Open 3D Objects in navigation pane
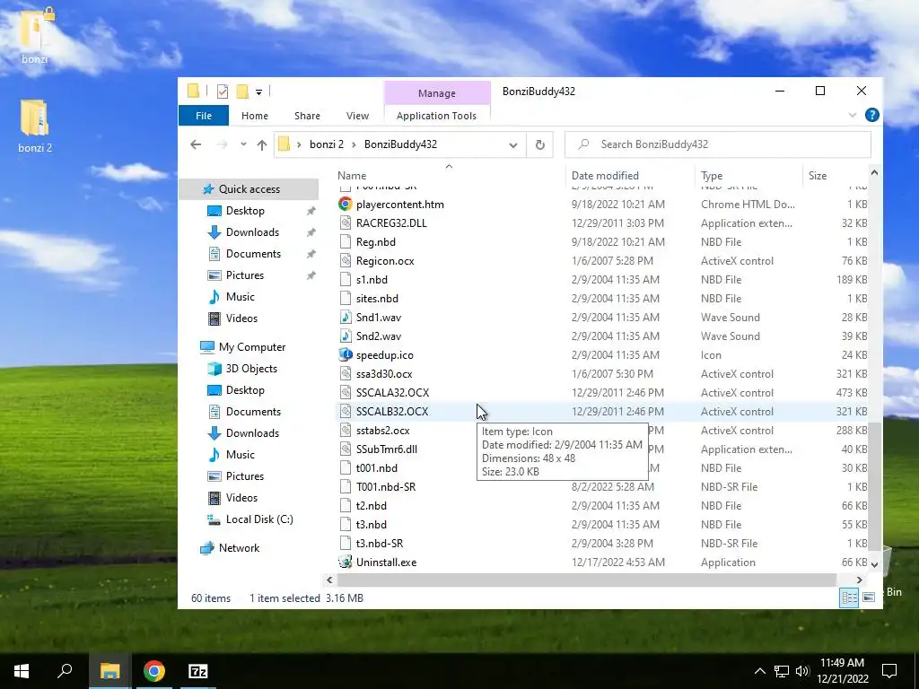The width and height of the screenshot is (919, 689). [251, 369]
